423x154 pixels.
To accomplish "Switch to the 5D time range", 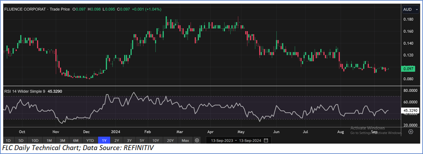I will click(21, 140).
